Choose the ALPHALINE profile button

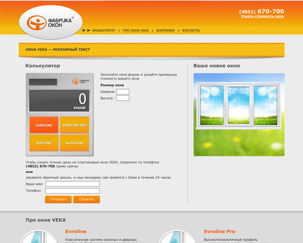coord(75,143)
